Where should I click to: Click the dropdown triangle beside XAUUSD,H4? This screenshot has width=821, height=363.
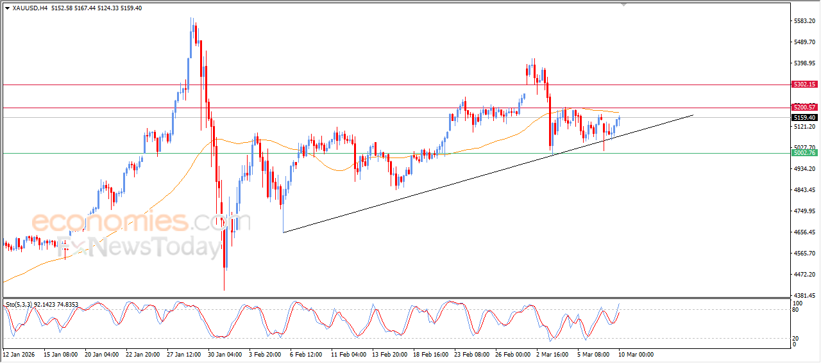point(7,8)
